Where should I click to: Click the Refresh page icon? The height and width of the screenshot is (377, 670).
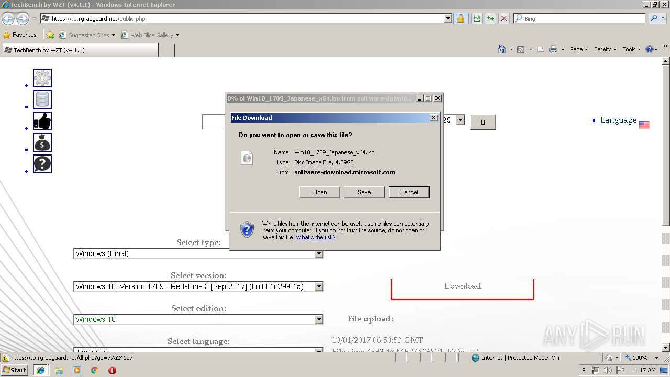(490, 19)
